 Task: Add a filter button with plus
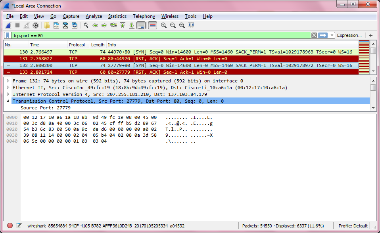tap(371, 35)
